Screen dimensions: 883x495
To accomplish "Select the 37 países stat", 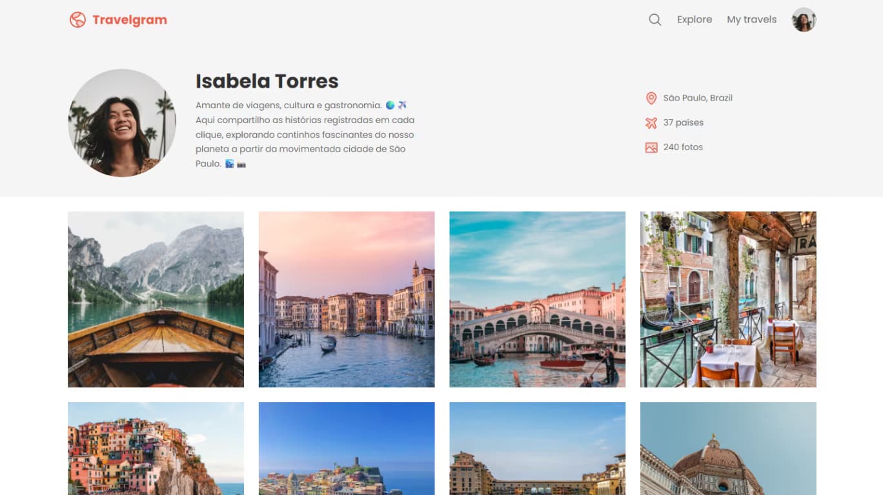I will pyautogui.click(x=683, y=122).
